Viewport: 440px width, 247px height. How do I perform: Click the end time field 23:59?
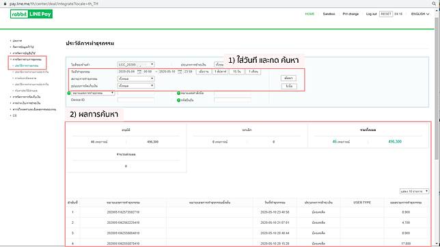point(189,72)
